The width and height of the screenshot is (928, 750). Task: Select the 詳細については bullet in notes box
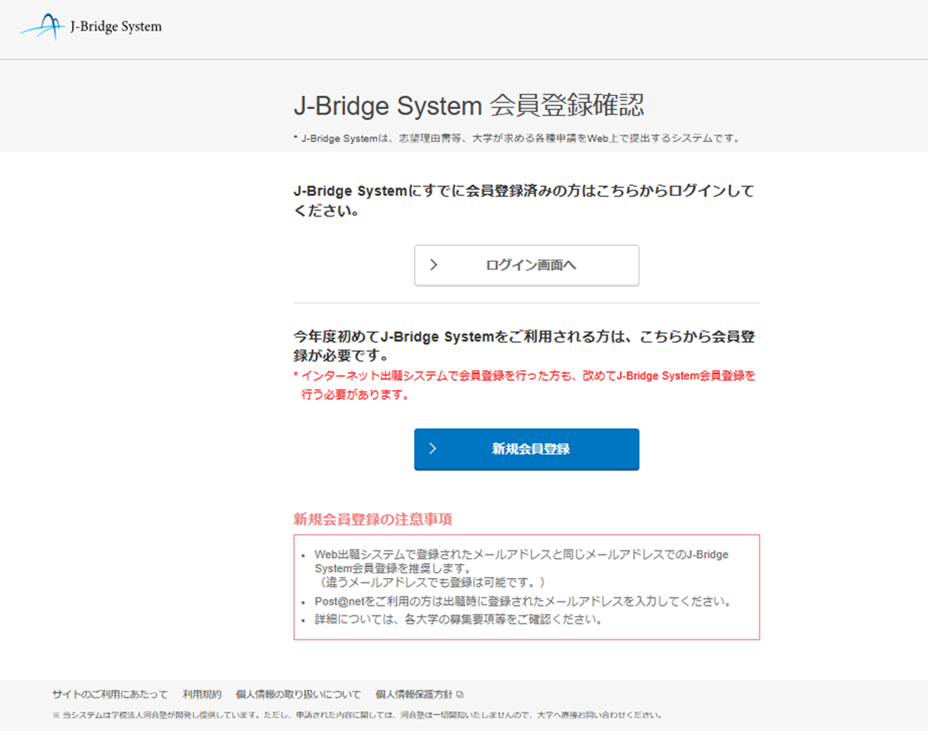tap(458, 619)
